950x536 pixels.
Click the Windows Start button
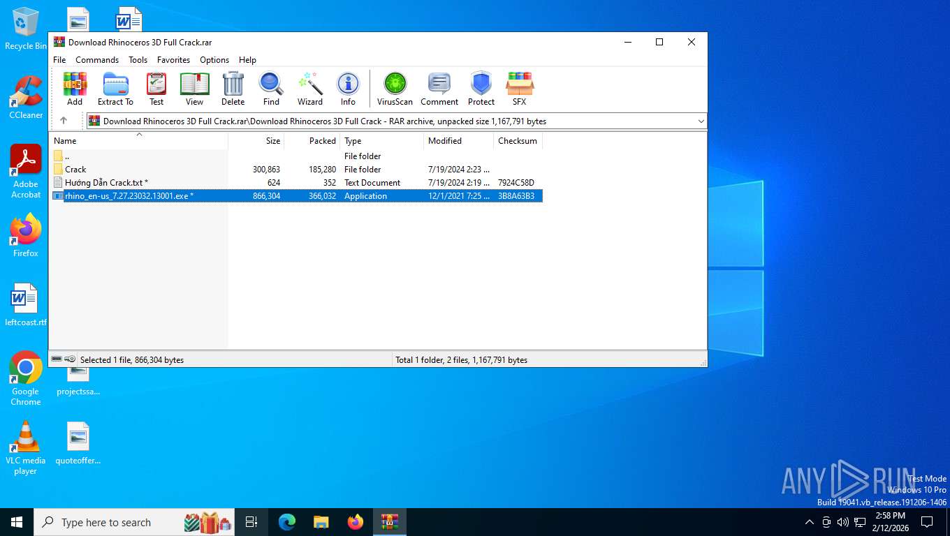click(17, 522)
